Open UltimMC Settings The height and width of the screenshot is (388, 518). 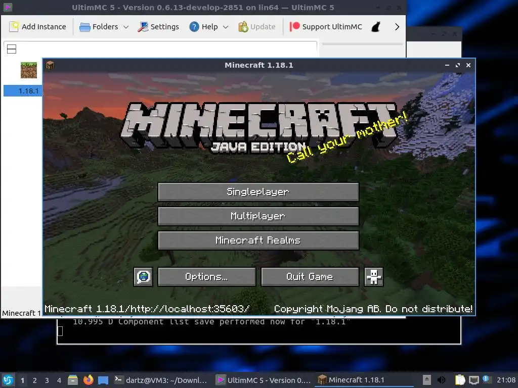pos(158,27)
